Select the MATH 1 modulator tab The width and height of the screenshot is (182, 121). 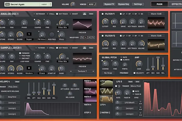90,83
